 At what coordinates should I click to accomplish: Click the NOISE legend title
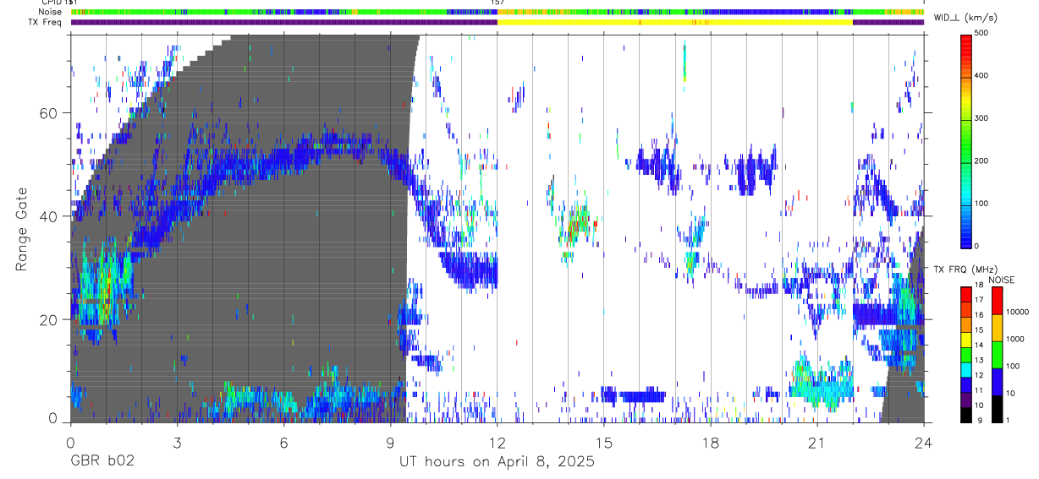1002,280
